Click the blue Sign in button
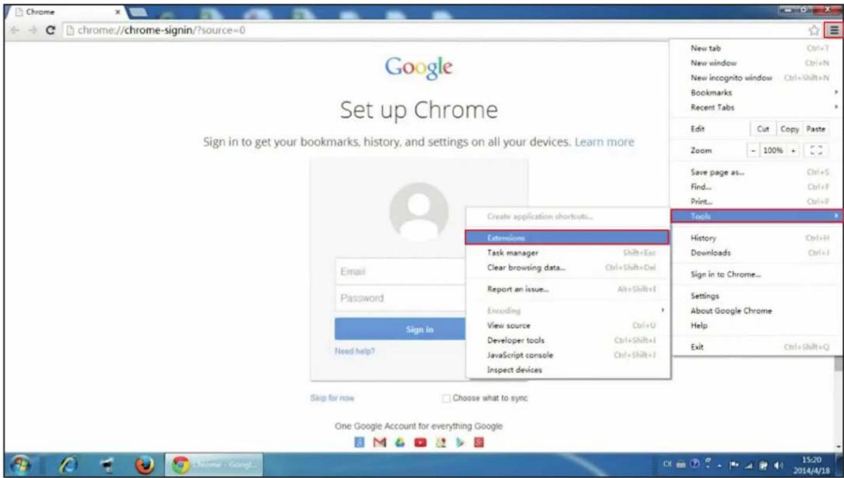This screenshot has height=478, width=844. [400, 329]
